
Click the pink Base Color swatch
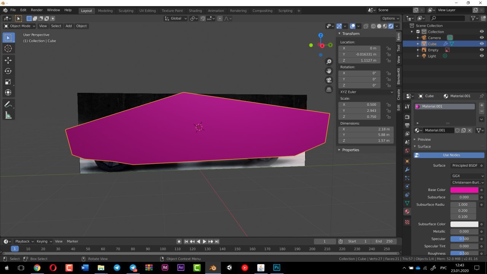(464, 190)
